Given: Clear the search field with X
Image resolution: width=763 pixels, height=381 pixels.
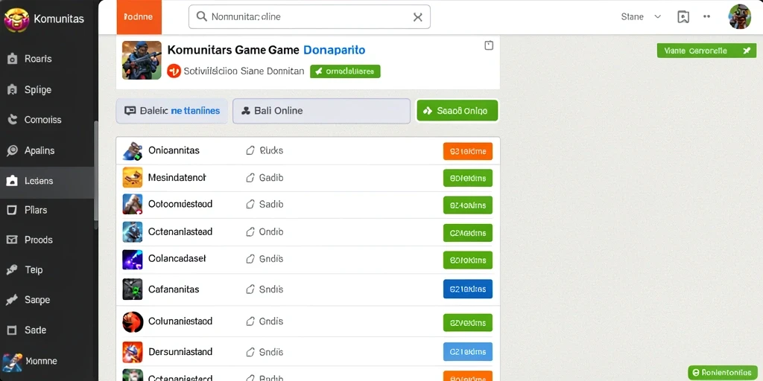Looking at the screenshot, I should pos(417,17).
